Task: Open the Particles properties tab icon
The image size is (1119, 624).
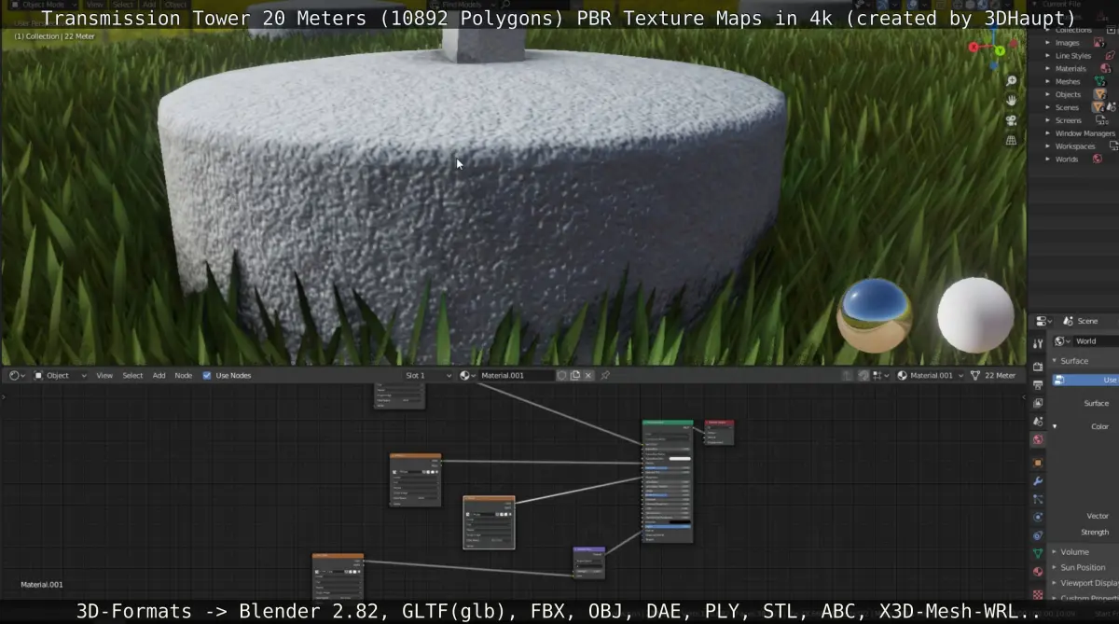Action: 1038,499
